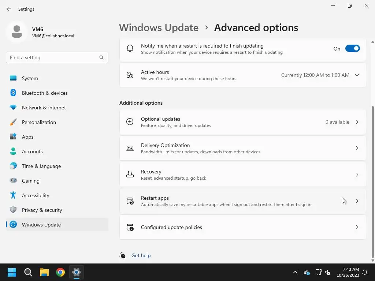Click the Personalization paintbrush icon
Screen dimensions: 375x281
pyautogui.click(x=13, y=122)
